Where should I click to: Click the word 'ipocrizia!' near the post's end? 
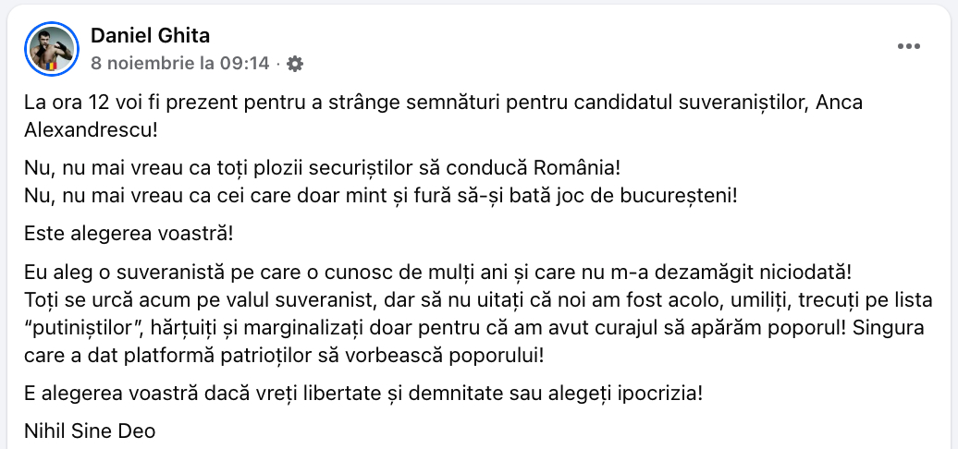tap(659, 392)
